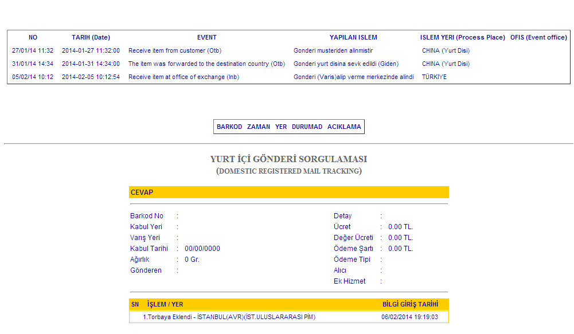Screen dimensions: 574x334
Task: Click the Detay label
Action: pyautogui.click(x=343, y=216)
